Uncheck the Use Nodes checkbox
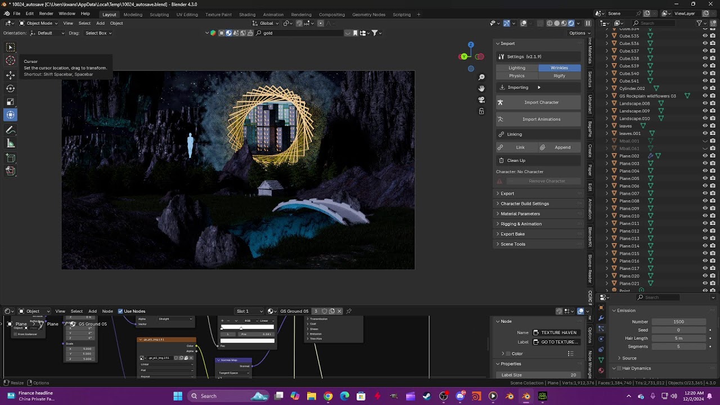 click(x=120, y=311)
